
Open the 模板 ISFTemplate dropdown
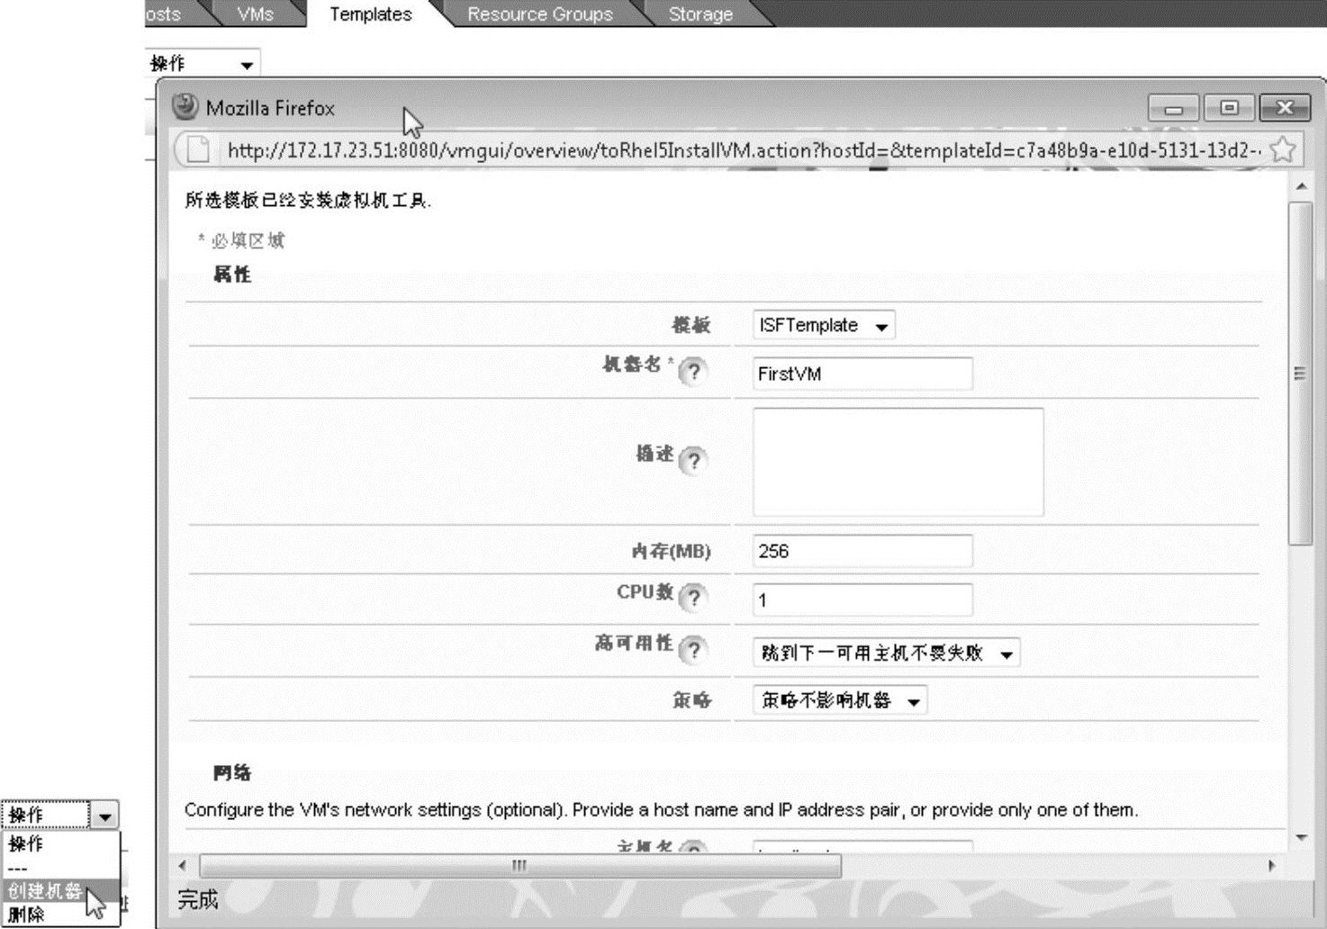[x=824, y=325]
